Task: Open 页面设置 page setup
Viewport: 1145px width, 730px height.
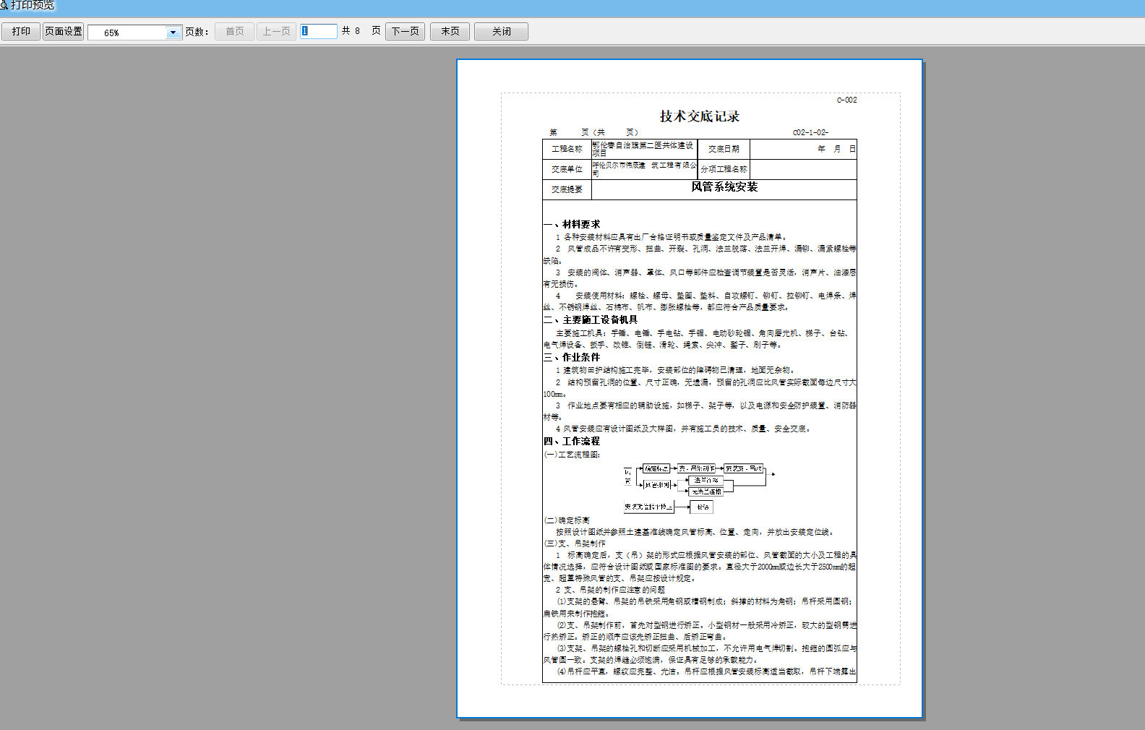Action: 64,32
